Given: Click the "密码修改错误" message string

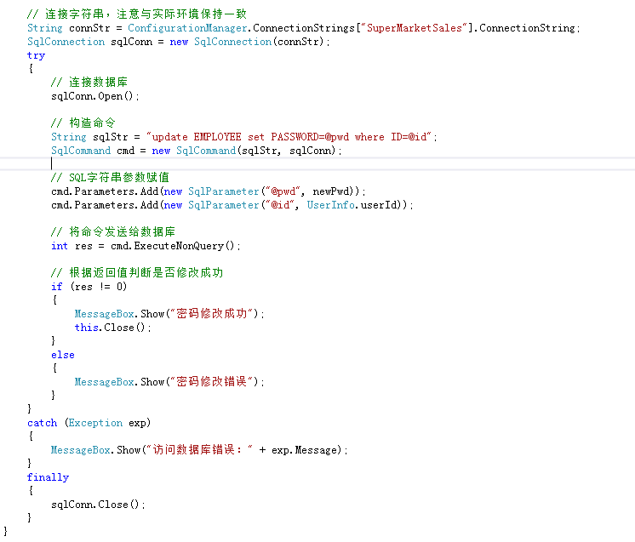Looking at the screenshot, I should (x=214, y=382).
